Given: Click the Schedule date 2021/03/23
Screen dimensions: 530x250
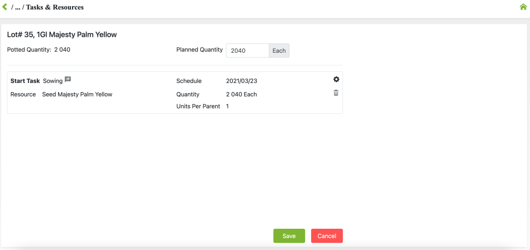Looking at the screenshot, I should click(241, 81).
